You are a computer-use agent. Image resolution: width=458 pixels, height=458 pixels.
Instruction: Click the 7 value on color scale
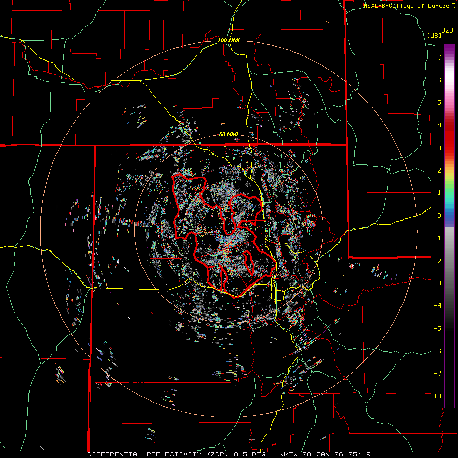[439, 57]
